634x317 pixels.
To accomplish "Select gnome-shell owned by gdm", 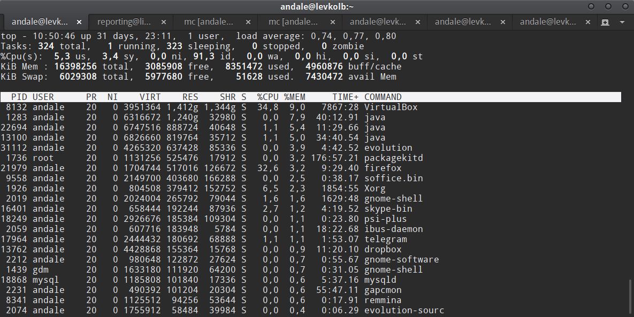I will point(393,269).
